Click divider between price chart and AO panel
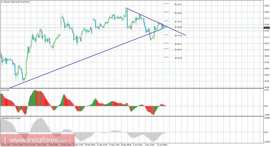The height and width of the screenshot is (147, 271). click(132, 88)
